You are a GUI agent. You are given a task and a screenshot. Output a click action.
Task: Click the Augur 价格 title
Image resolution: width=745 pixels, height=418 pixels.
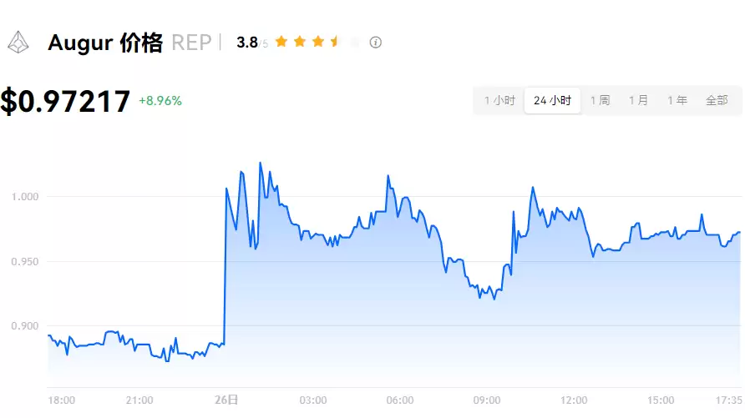coord(105,43)
